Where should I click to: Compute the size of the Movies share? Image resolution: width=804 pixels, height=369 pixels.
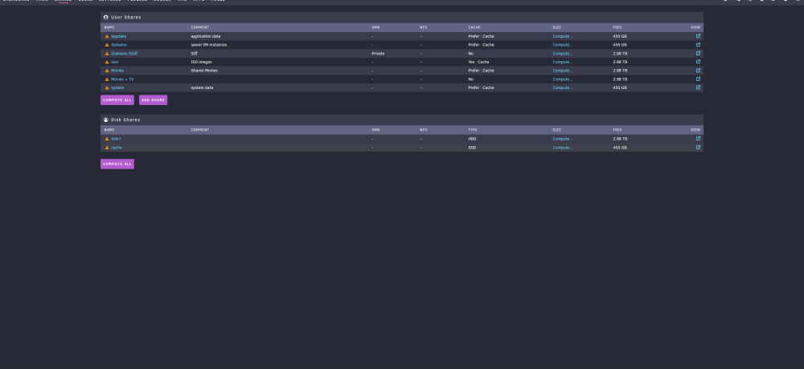(x=563, y=71)
